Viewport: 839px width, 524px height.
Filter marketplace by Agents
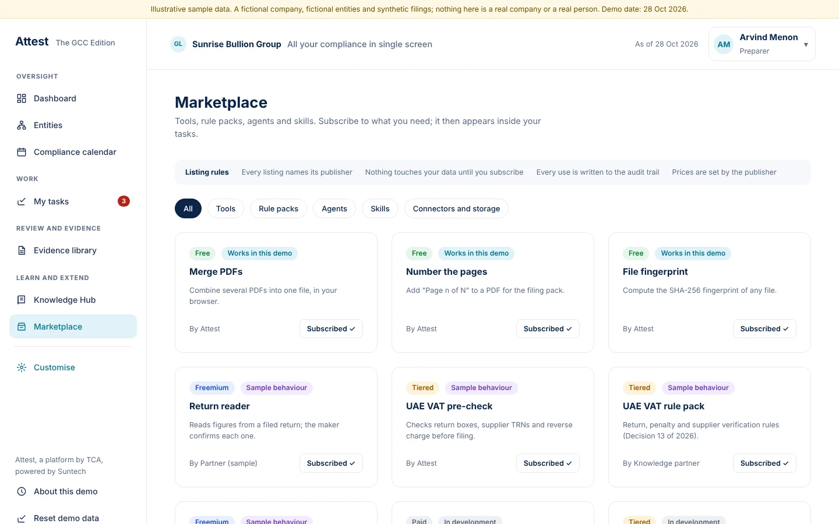pos(334,208)
